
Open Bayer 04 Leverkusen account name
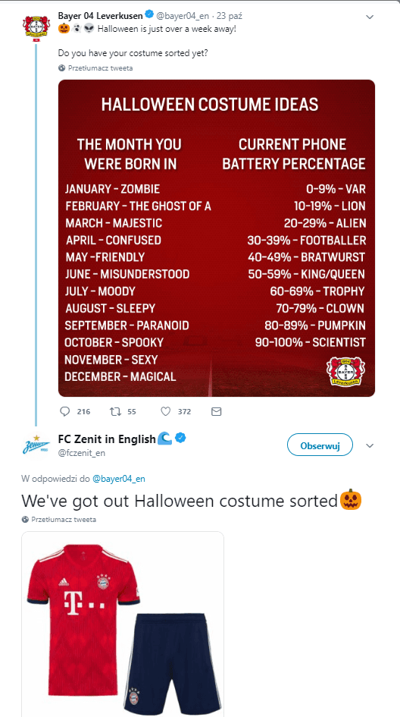[101, 16]
